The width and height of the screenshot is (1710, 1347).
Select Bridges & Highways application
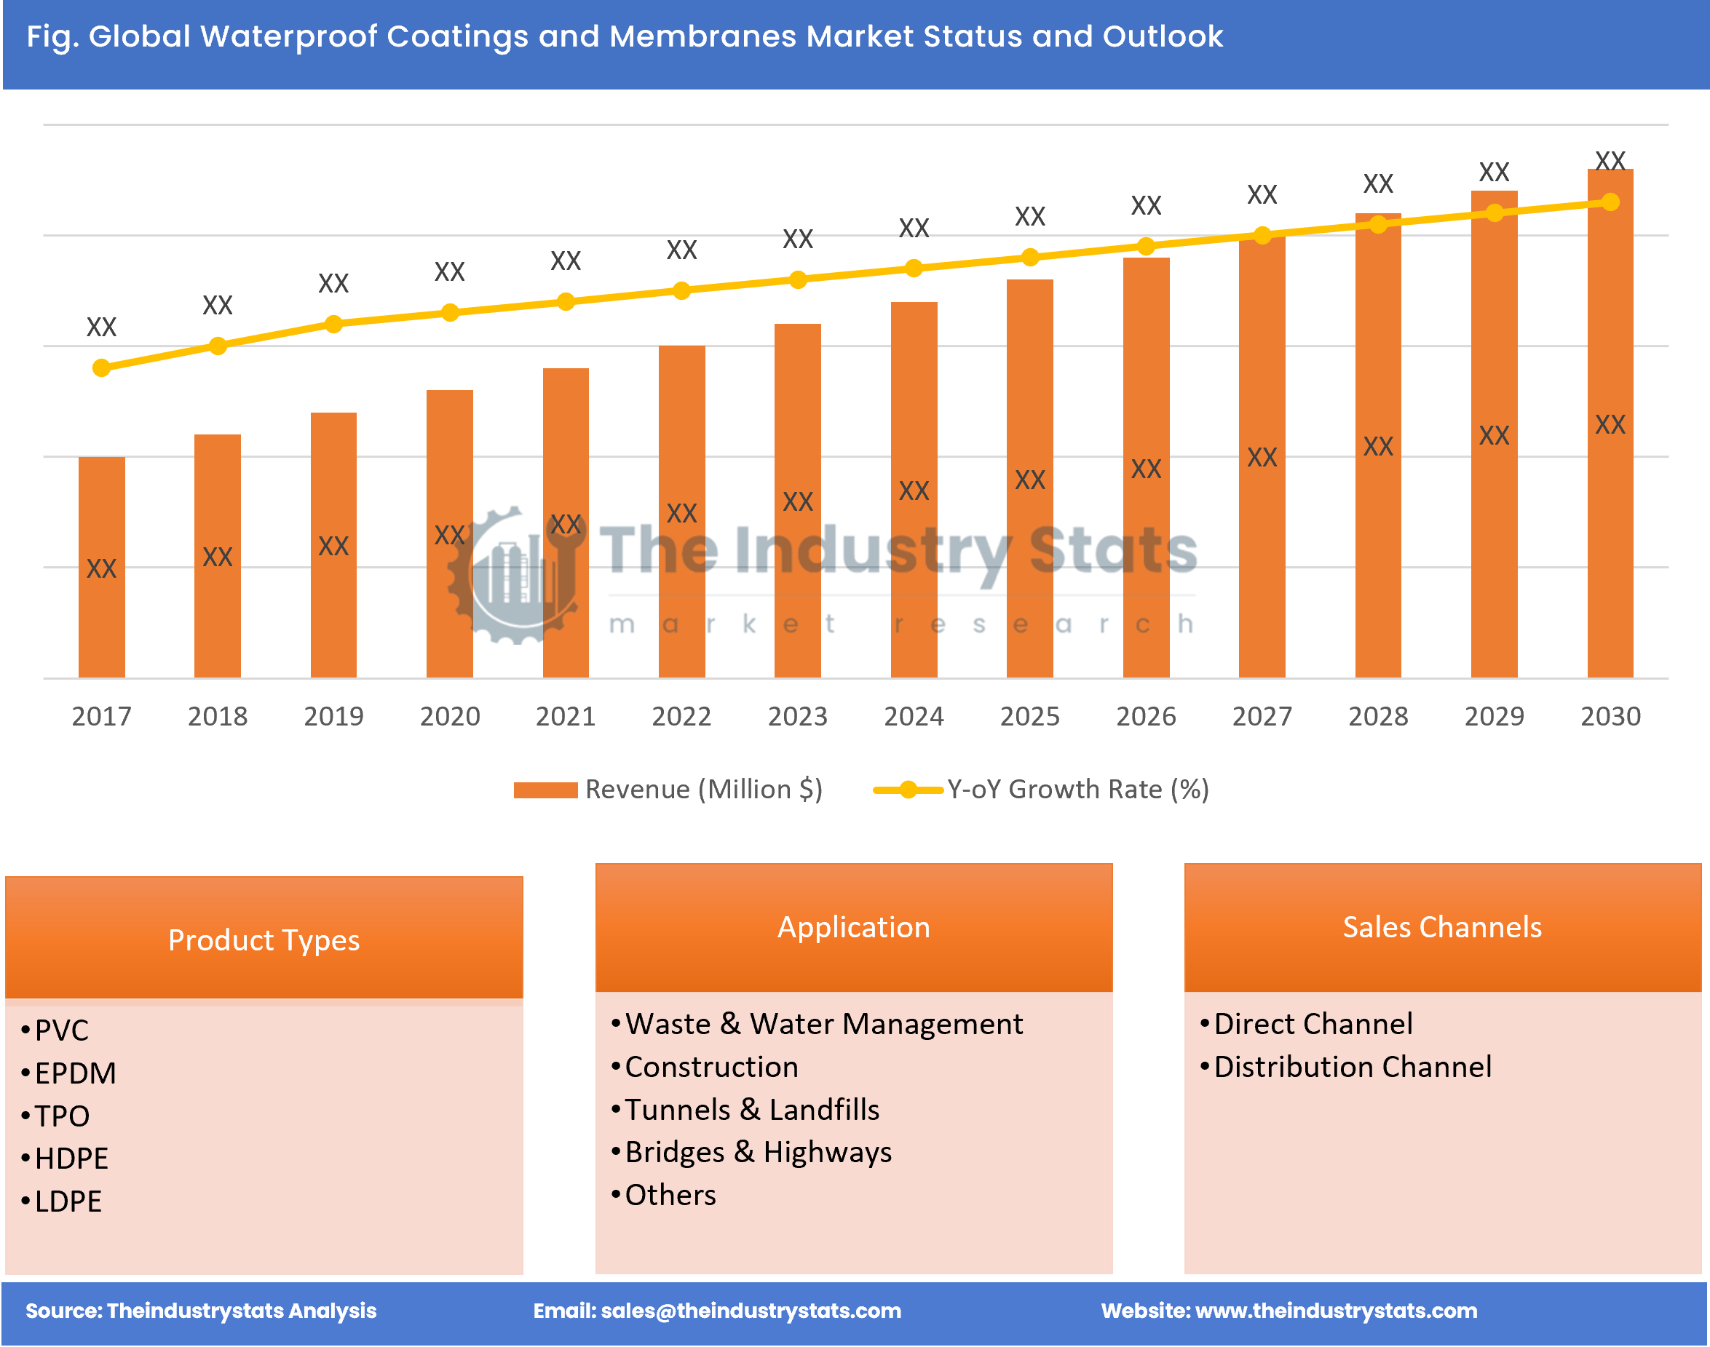[x=758, y=1152]
